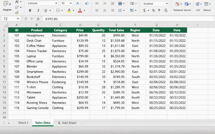Click the formula bar confirm check icon
Viewport: 215px width, 134px height.
coord(32,19)
